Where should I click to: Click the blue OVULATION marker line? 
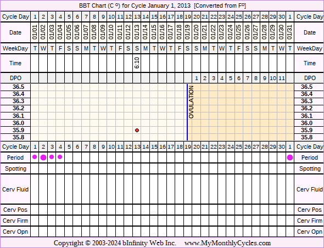(187, 112)
